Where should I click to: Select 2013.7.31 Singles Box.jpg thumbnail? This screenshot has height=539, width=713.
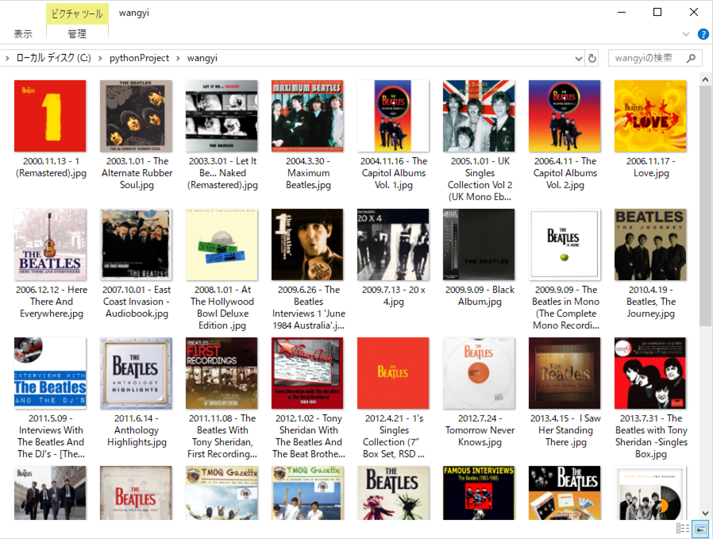[650, 373]
